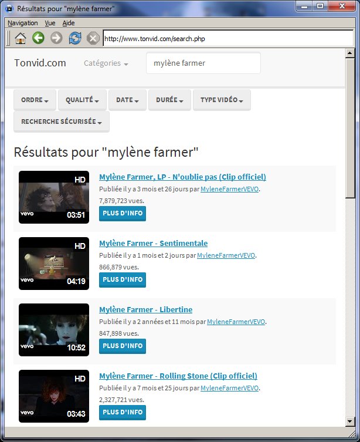Maximize the window
Viewport: 360px width, 442px height.
(320, 6)
